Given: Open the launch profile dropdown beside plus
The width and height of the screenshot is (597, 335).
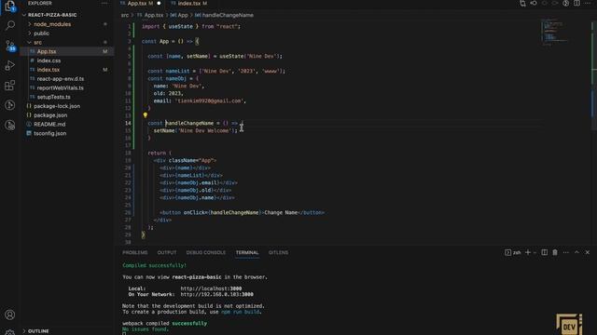Looking at the screenshot, I should point(535,252).
